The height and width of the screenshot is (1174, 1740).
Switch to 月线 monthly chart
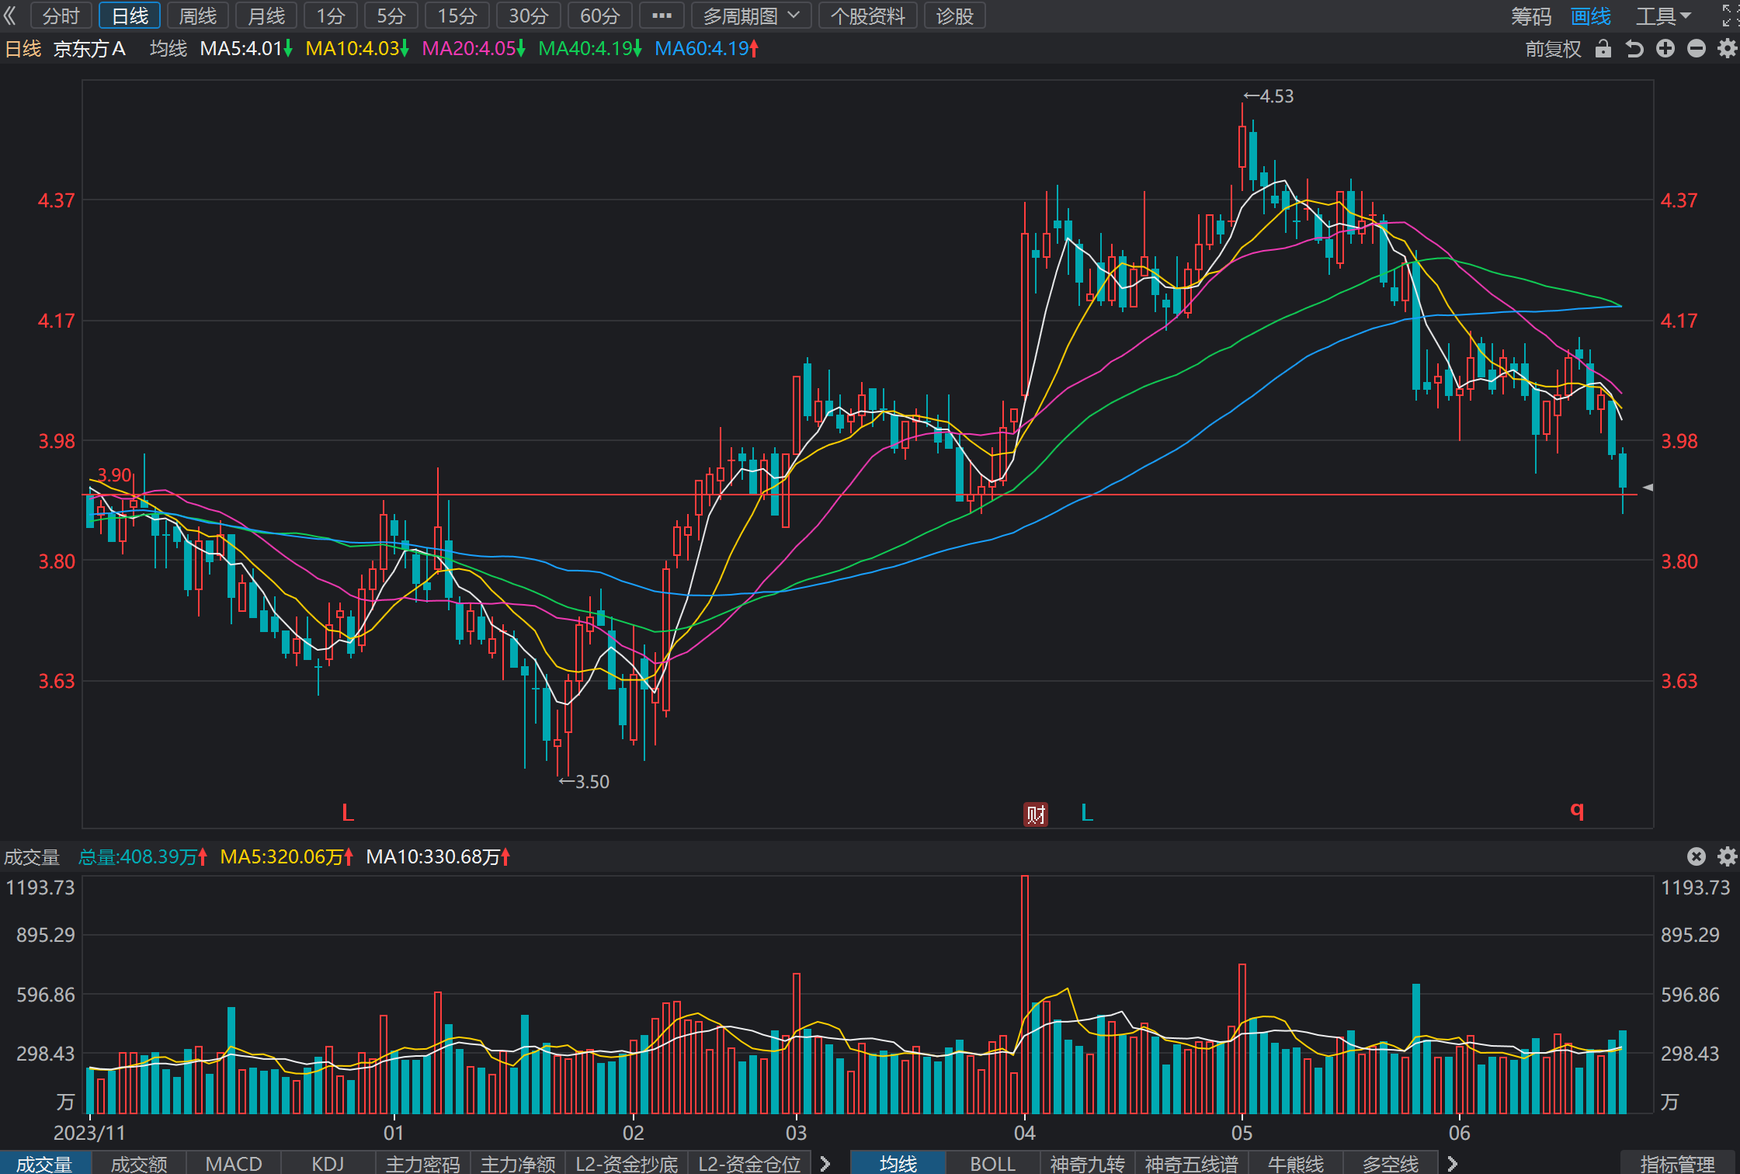tap(266, 16)
